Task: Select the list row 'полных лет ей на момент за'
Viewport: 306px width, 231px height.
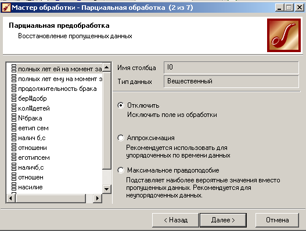Action: (60, 69)
